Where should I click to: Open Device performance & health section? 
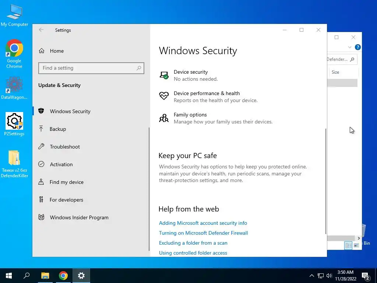click(x=208, y=97)
